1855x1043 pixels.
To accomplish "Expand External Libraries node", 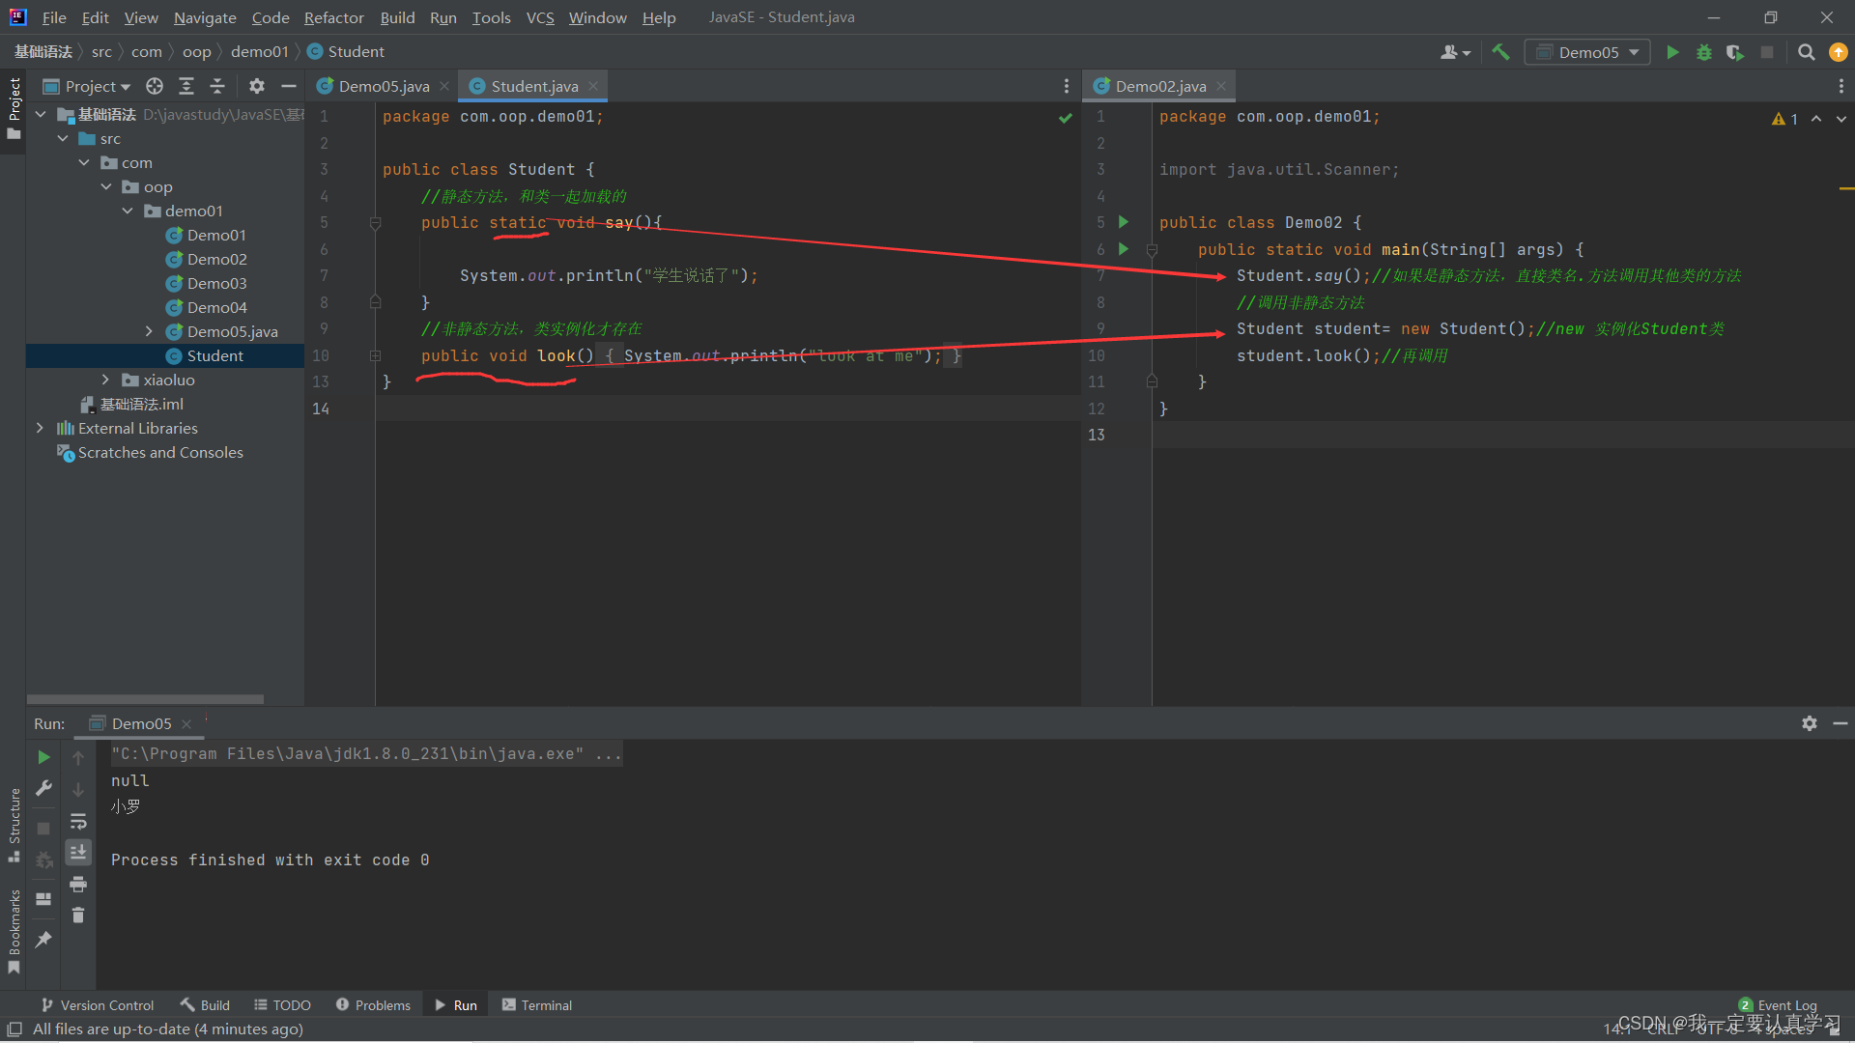I will [x=40, y=428].
